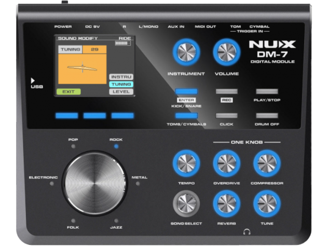
Task: Click the headphone jack icon
Action: 247,232
